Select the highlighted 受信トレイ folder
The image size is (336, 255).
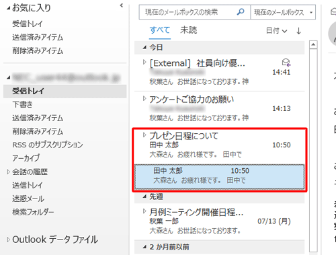[65, 91]
